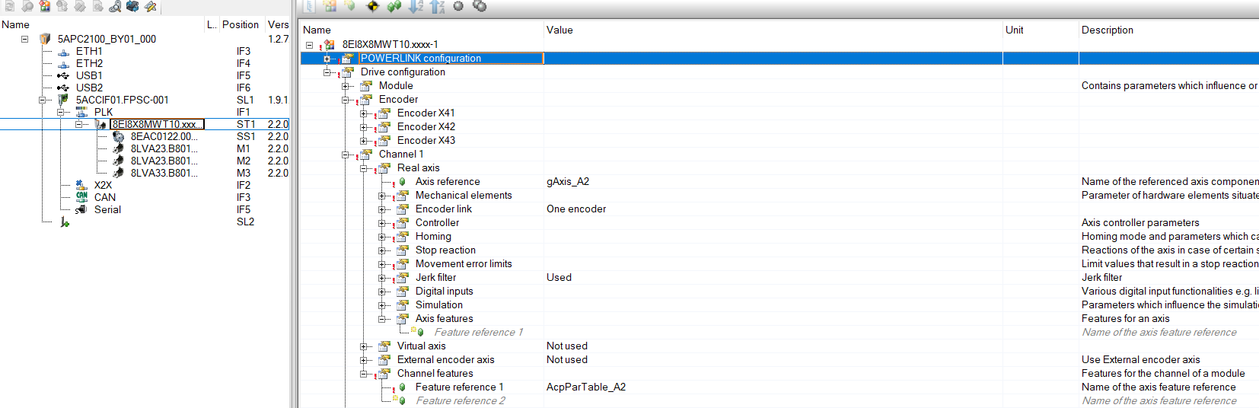The width and height of the screenshot is (1259, 408).
Task: Click the Z-A sort ascending arrow icon
Action: click(x=437, y=7)
